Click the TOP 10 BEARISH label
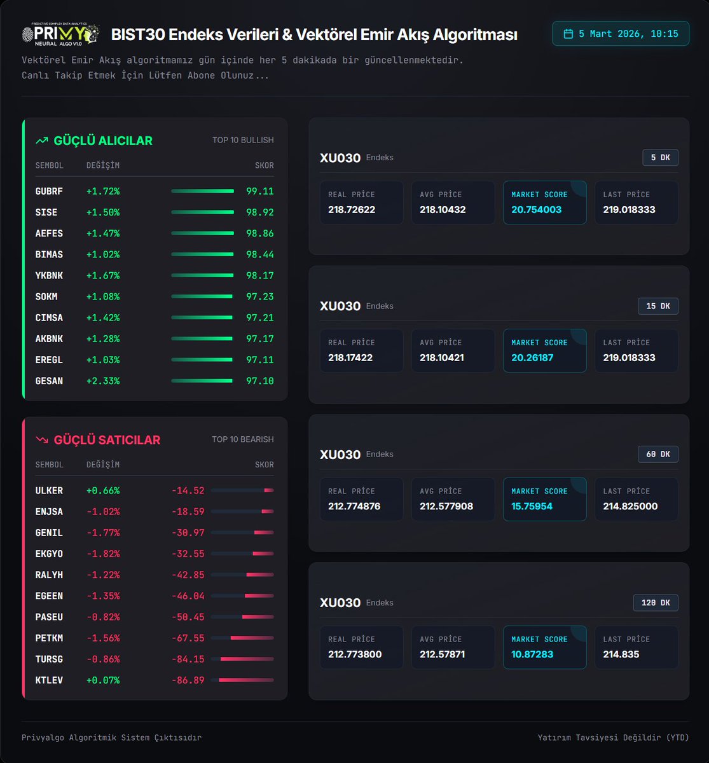Viewport: 709px width, 763px height. [x=243, y=439]
